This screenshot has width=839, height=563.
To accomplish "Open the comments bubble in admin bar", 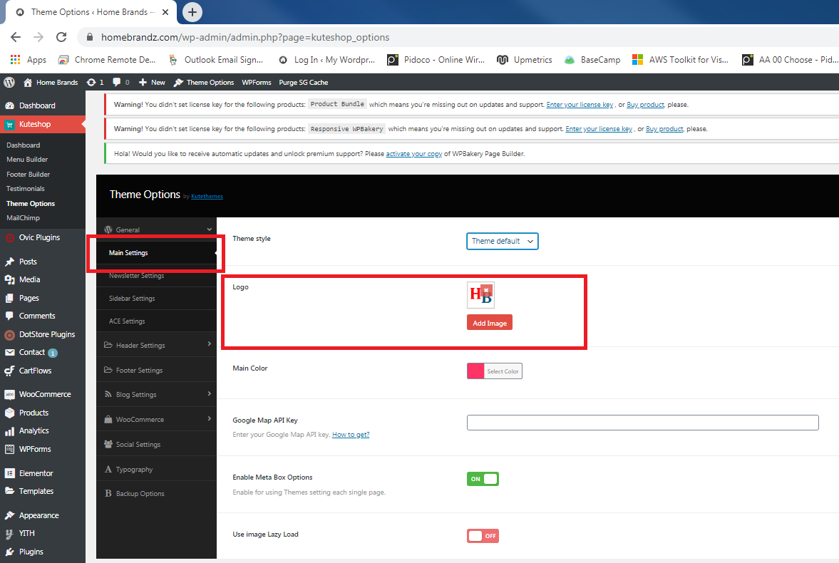I will tap(121, 83).
